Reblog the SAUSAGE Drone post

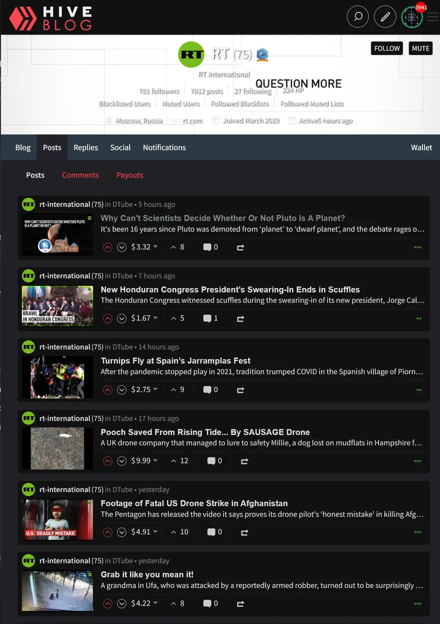click(244, 461)
